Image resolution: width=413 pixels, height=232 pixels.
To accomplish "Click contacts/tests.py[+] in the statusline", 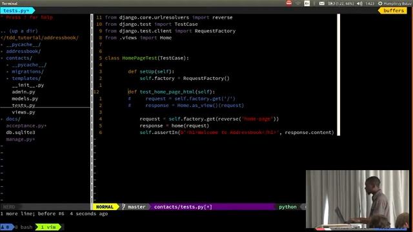I will [x=183, y=207].
